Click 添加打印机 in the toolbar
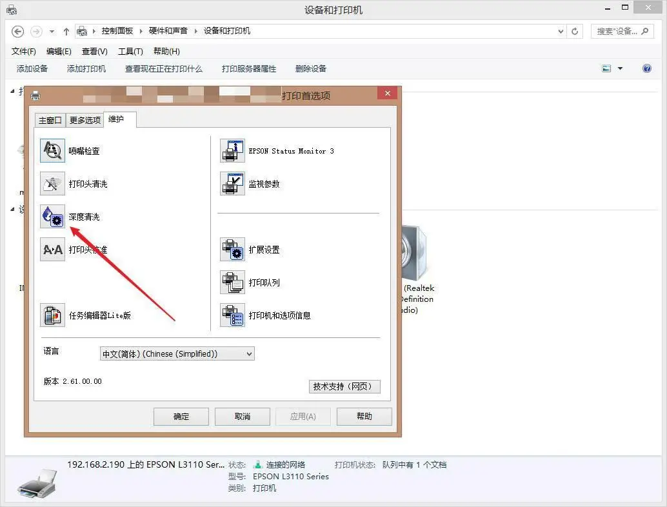Viewport: 667px width, 507px height. coord(86,68)
